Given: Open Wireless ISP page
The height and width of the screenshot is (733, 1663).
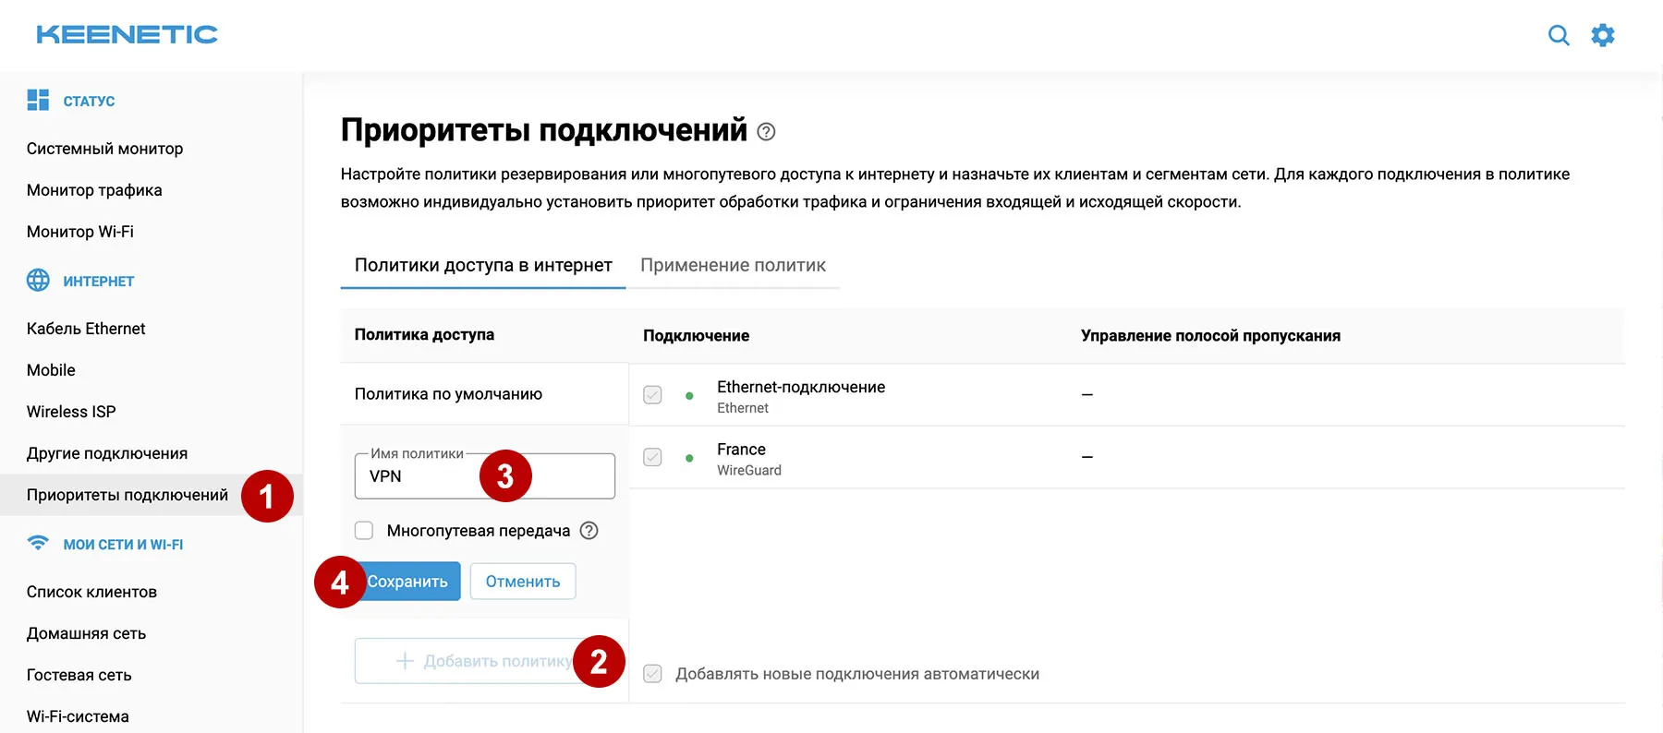Looking at the screenshot, I should tap(71, 412).
